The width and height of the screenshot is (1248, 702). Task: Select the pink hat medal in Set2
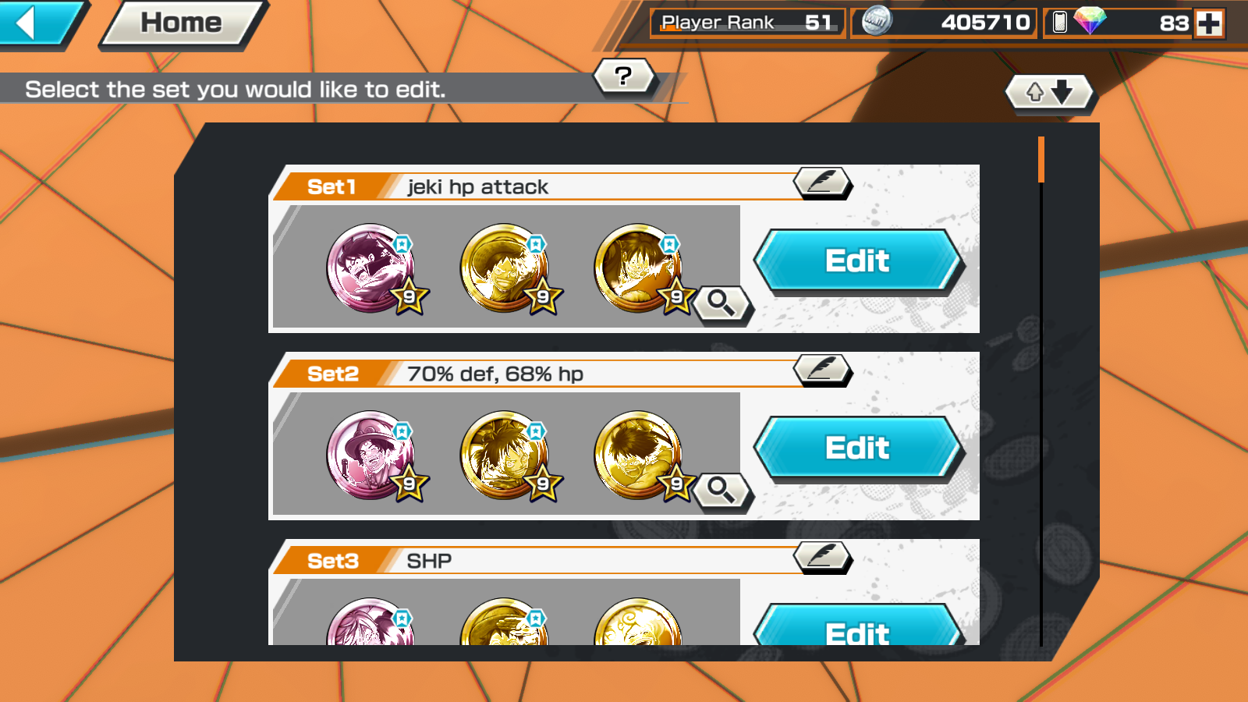pos(371,456)
